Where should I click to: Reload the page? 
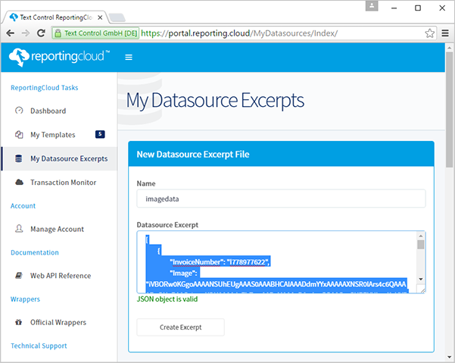41,33
